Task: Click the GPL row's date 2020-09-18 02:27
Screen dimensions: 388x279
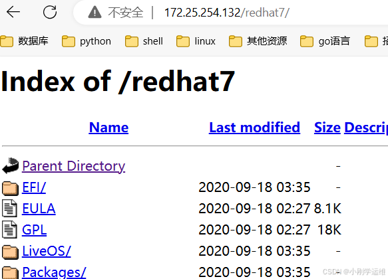Action: click(254, 230)
